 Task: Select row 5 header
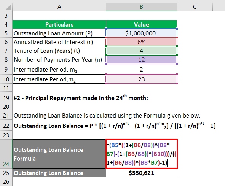(x=6, y=33)
